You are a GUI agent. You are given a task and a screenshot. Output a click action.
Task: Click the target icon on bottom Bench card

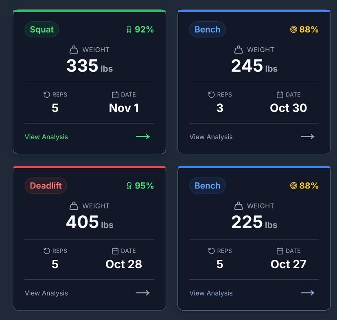[x=293, y=186]
